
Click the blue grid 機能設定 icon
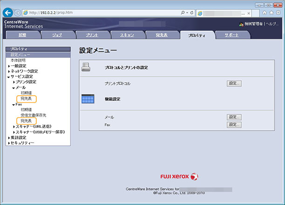[x=88, y=99]
